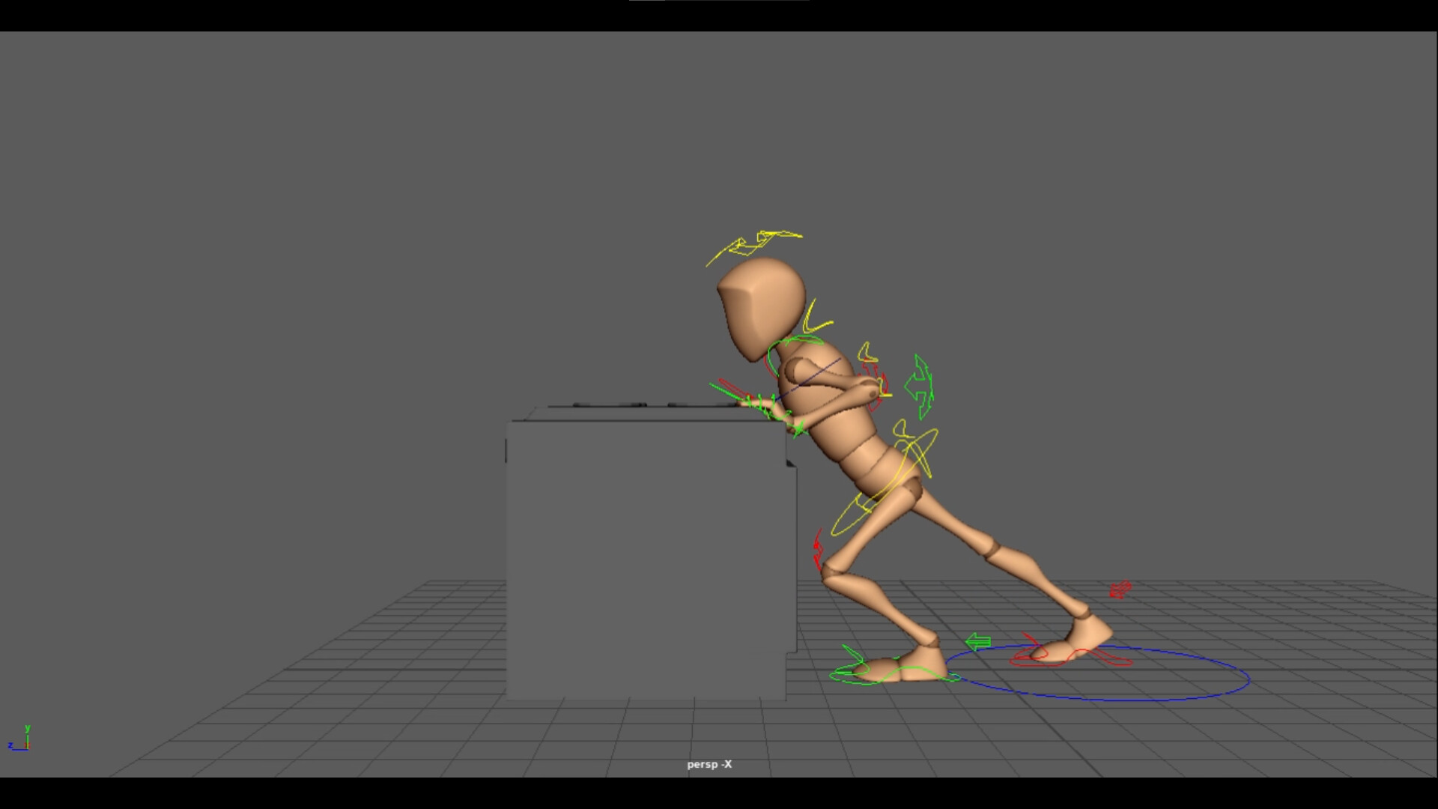Select the small yellow control above the elbow
This screenshot has width=1438, height=809.
pyautogui.click(x=867, y=354)
